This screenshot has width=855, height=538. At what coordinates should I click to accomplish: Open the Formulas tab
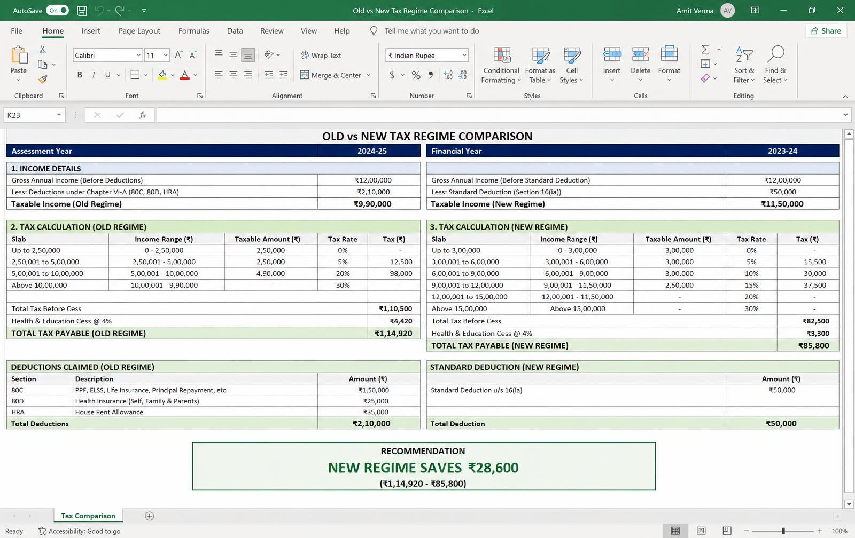194,31
